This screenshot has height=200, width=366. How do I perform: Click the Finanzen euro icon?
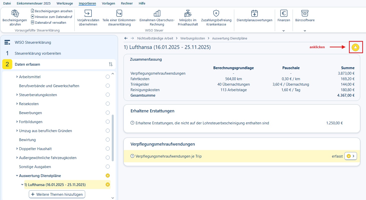[x=284, y=13]
